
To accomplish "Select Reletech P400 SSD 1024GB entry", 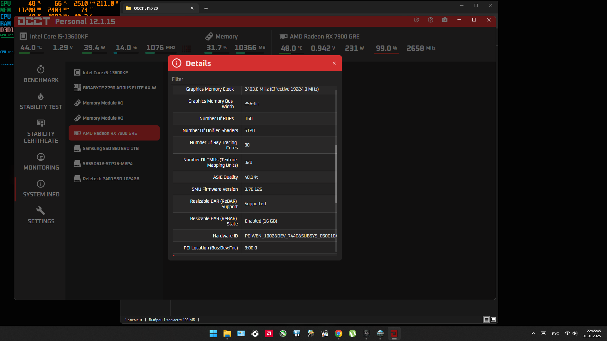I will point(111,179).
